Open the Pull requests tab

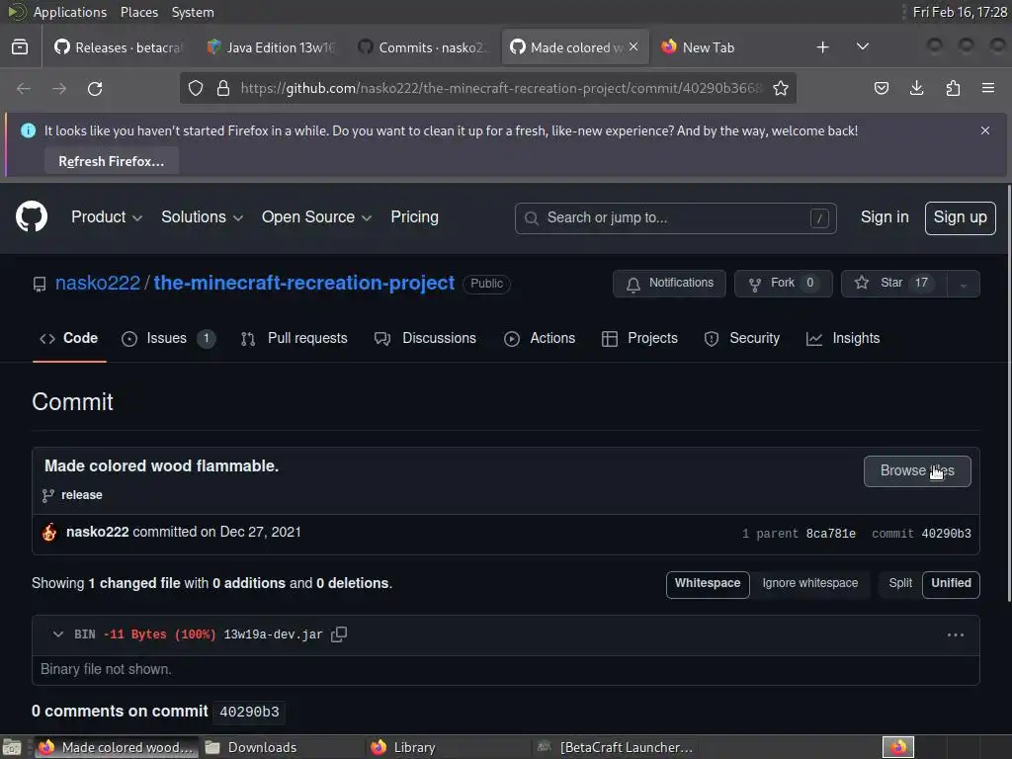[x=295, y=339]
